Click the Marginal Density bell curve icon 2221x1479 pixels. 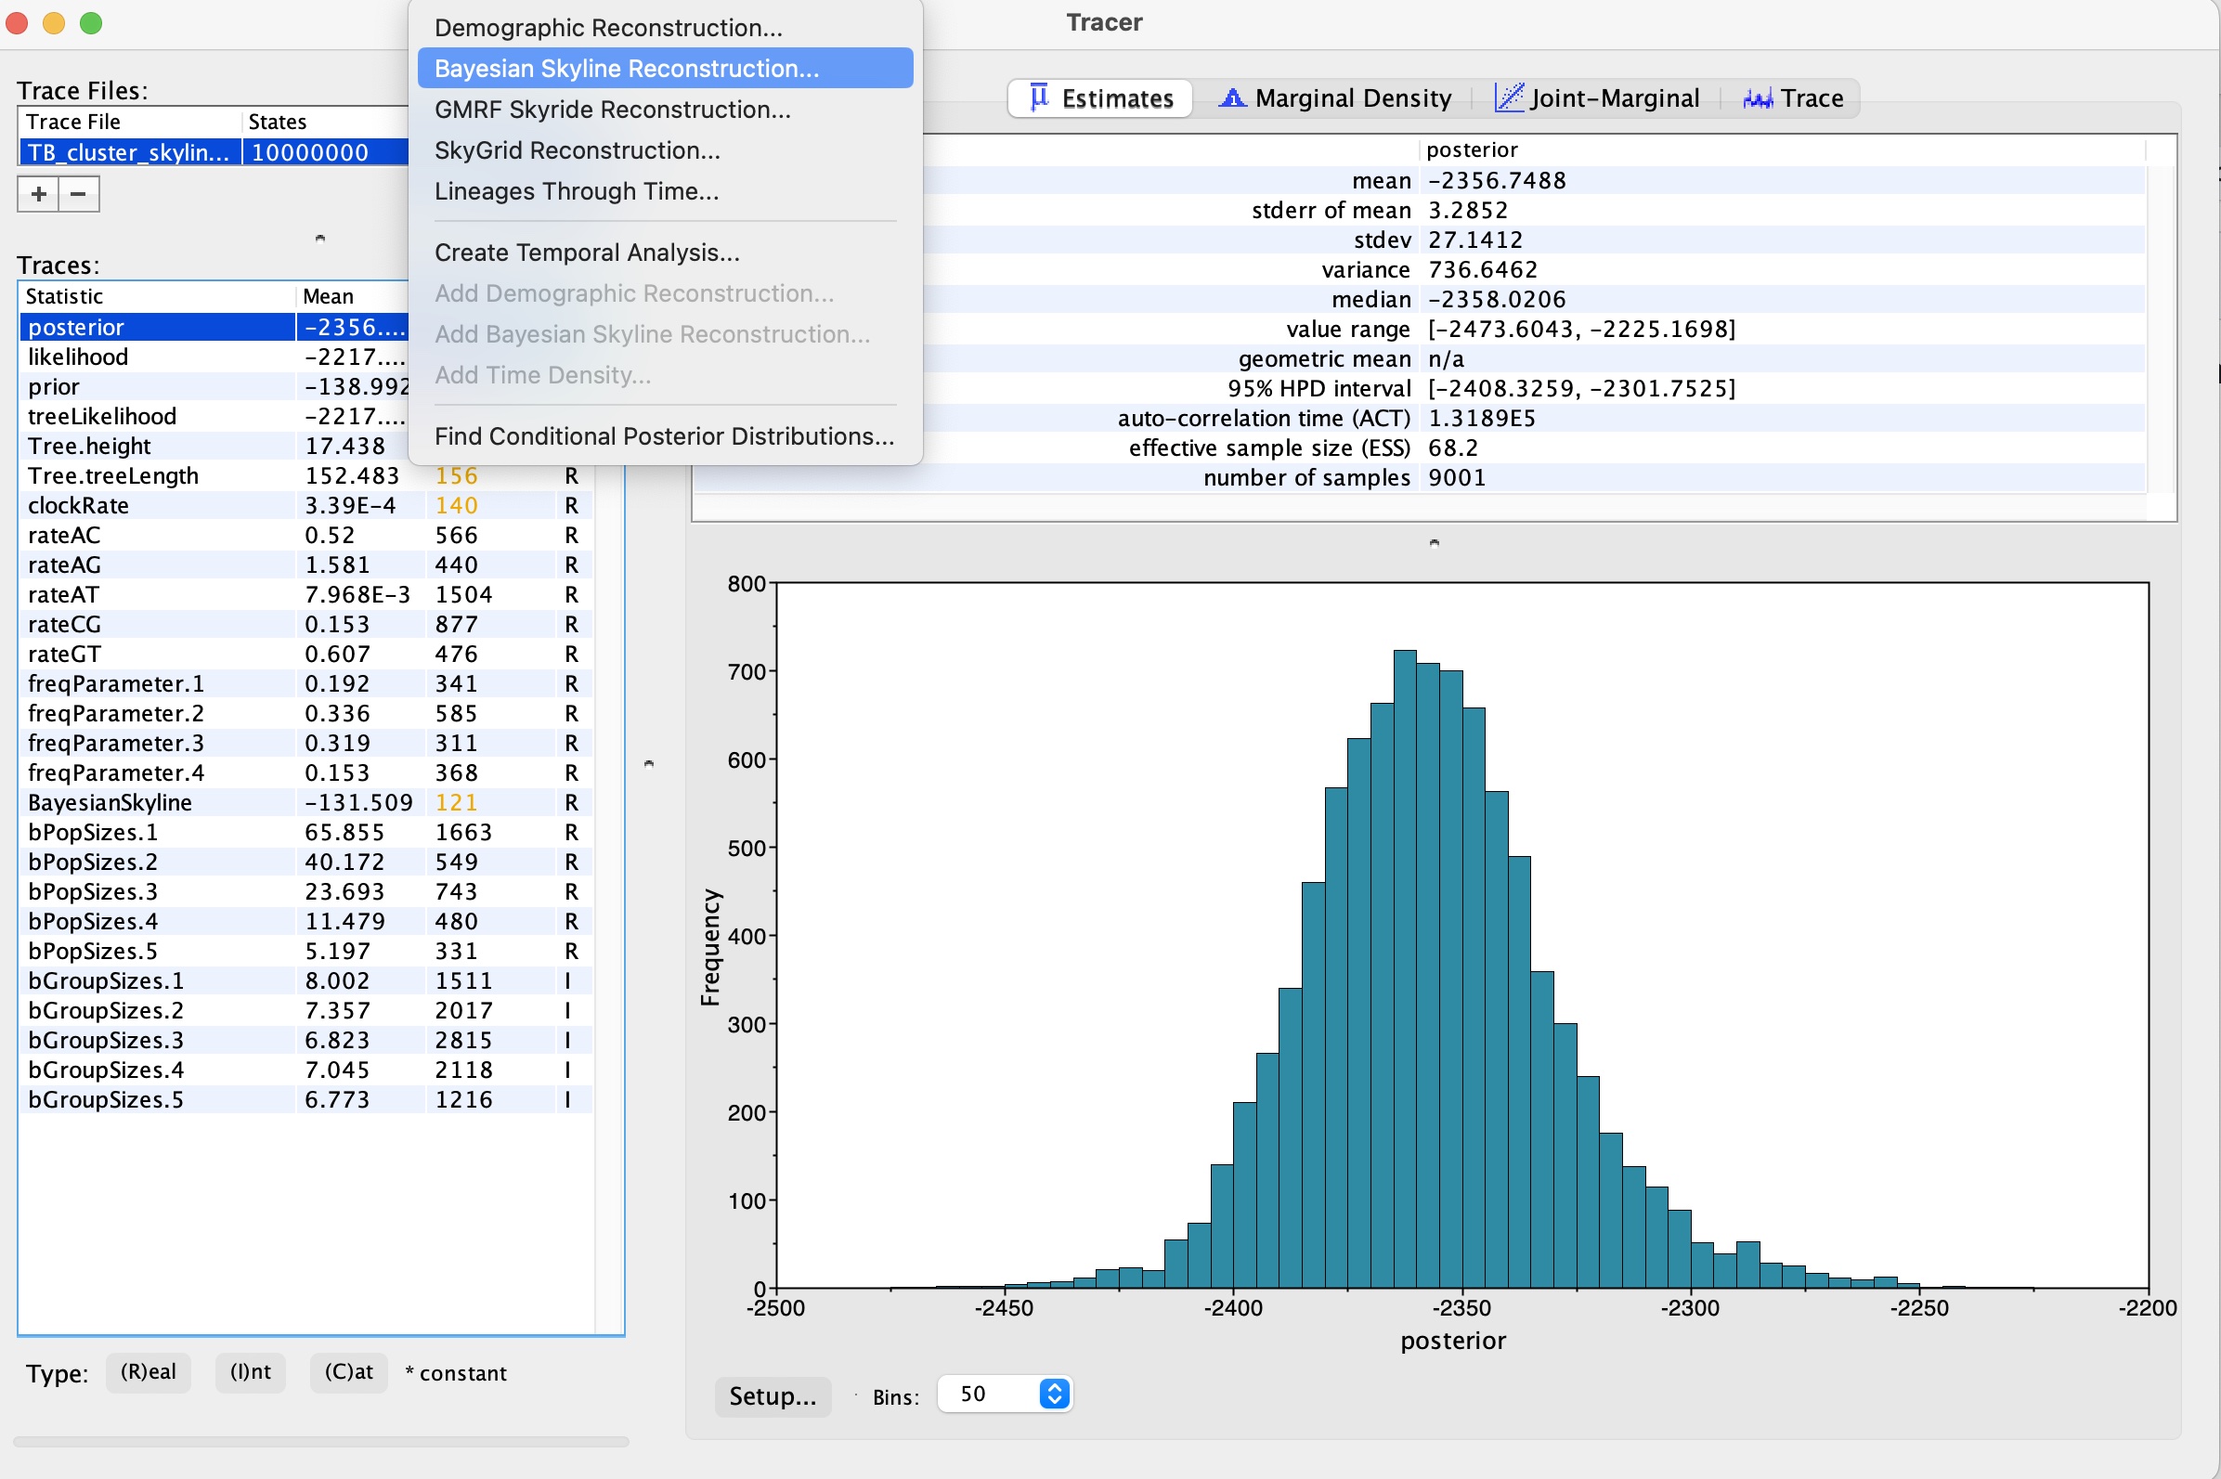click(1232, 97)
